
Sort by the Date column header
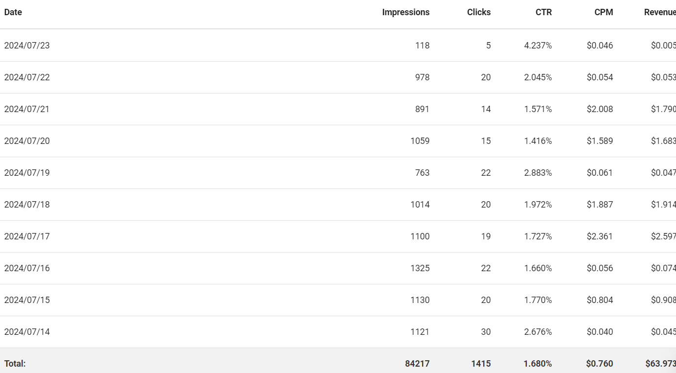point(13,12)
